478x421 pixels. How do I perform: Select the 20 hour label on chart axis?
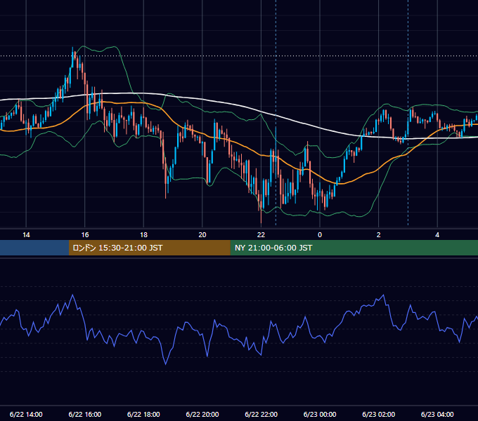point(202,235)
